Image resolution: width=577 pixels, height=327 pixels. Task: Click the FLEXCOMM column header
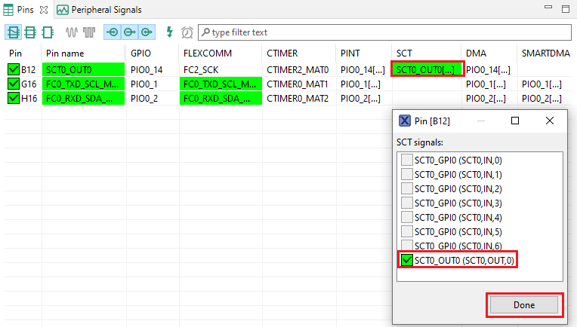pos(207,53)
